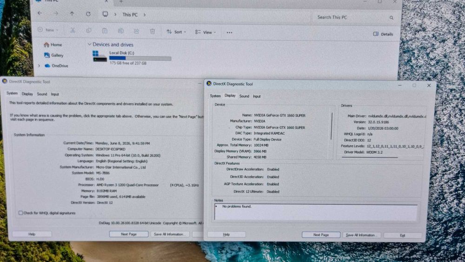
Task: Open Sound tab in back DirectX window
Action: click(x=42, y=94)
